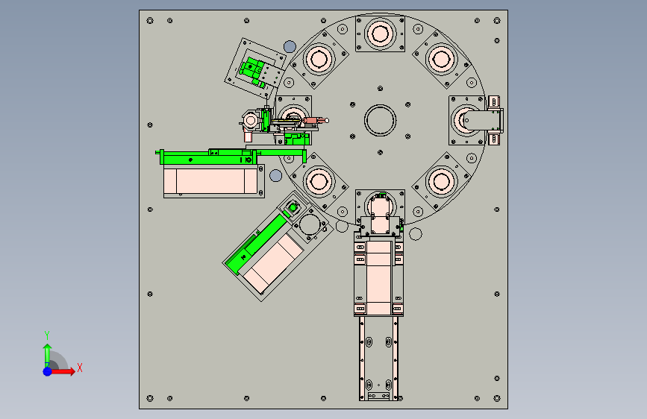The height and width of the screenshot is (419, 647).
Task: Select the center hub ring of rotary table
Action: click(x=380, y=121)
